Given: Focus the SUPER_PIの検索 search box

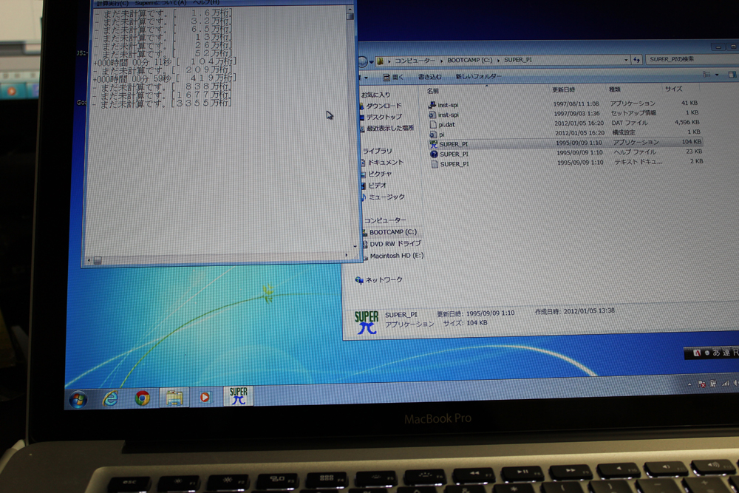Looking at the screenshot, I should click(692, 59).
